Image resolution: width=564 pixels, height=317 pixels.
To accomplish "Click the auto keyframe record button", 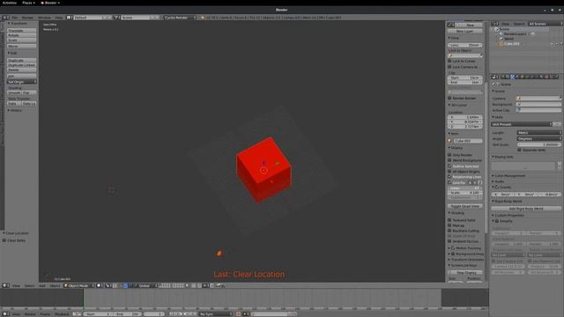I will 238,314.
